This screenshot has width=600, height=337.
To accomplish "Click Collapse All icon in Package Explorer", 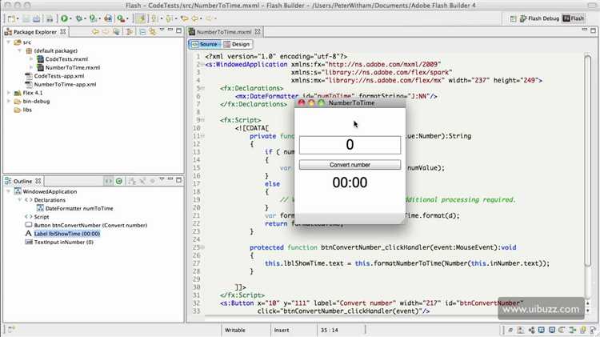I will pos(142,32).
